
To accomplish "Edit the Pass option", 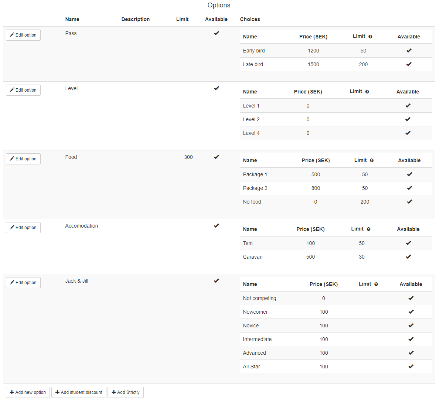I will coord(23,35).
